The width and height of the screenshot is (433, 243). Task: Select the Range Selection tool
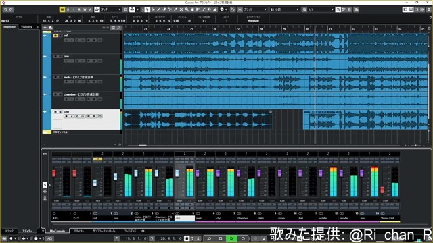(x=154, y=9)
